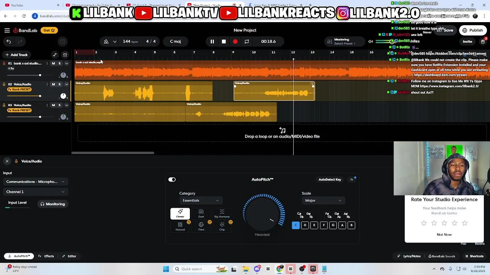
Task: Toggle input Monitoring
Action: click(53, 204)
